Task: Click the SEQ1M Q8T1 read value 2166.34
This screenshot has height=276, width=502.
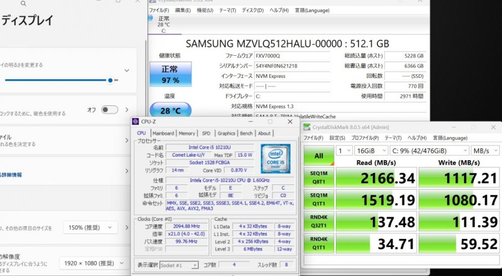Action: pos(376,177)
